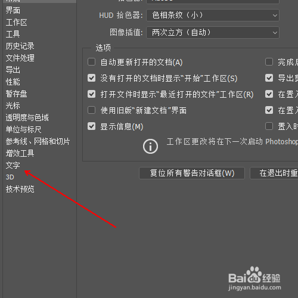The width and height of the screenshot is (298, 298).
Task: Open the 图像插值 dropdown
Action: (213, 32)
